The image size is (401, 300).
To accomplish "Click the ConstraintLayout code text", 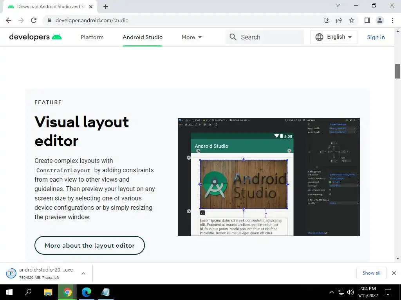I will pyautogui.click(x=63, y=170).
